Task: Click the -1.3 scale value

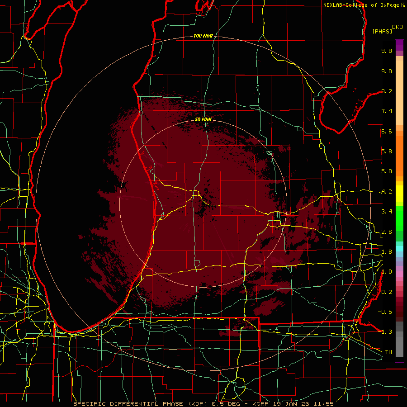Action: (x=385, y=332)
